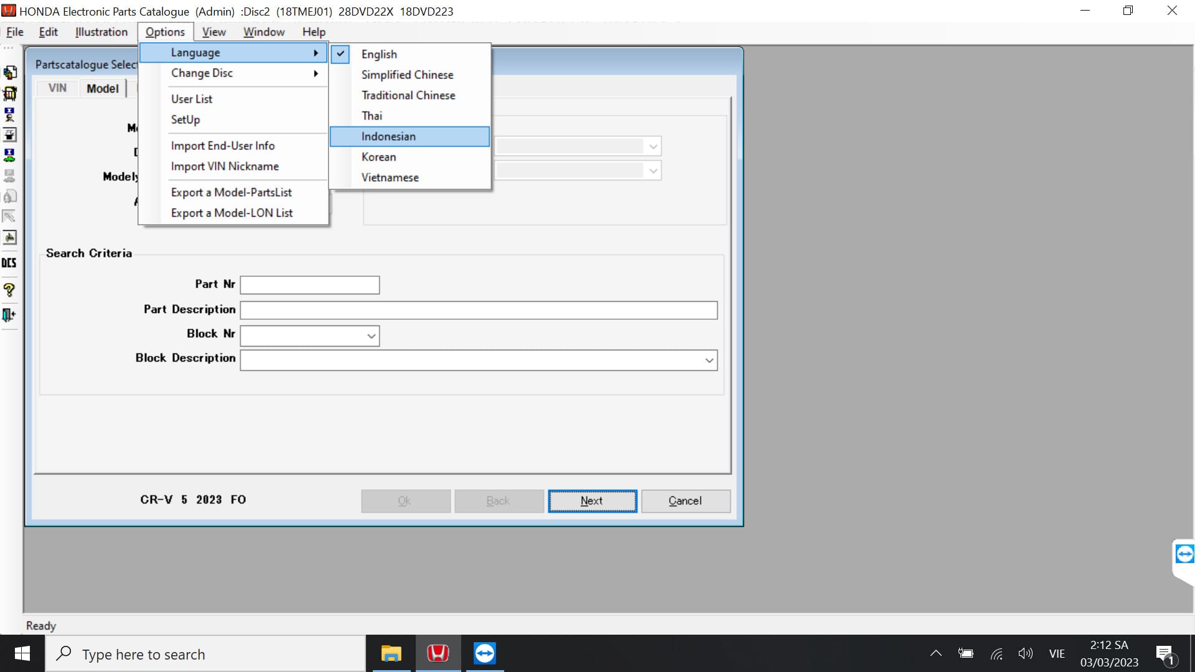Click the Next button
The height and width of the screenshot is (672, 1195).
click(592, 501)
